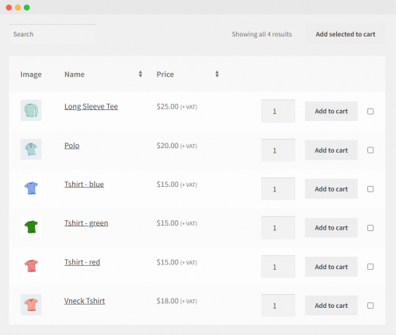
Task: Click the $18.00 price text
Action: click(x=168, y=301)
